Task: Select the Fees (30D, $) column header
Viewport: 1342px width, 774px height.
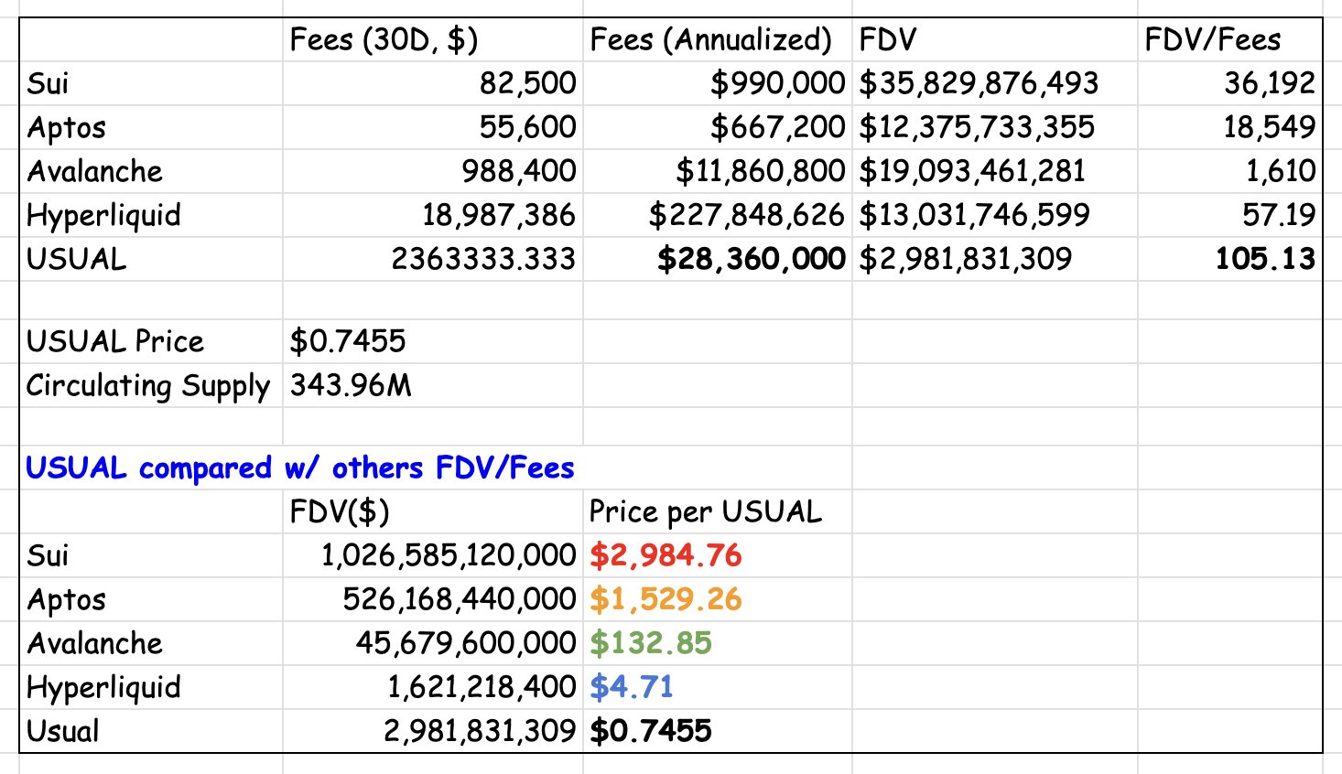Action: pyautogui.click(x=384, y=40)
